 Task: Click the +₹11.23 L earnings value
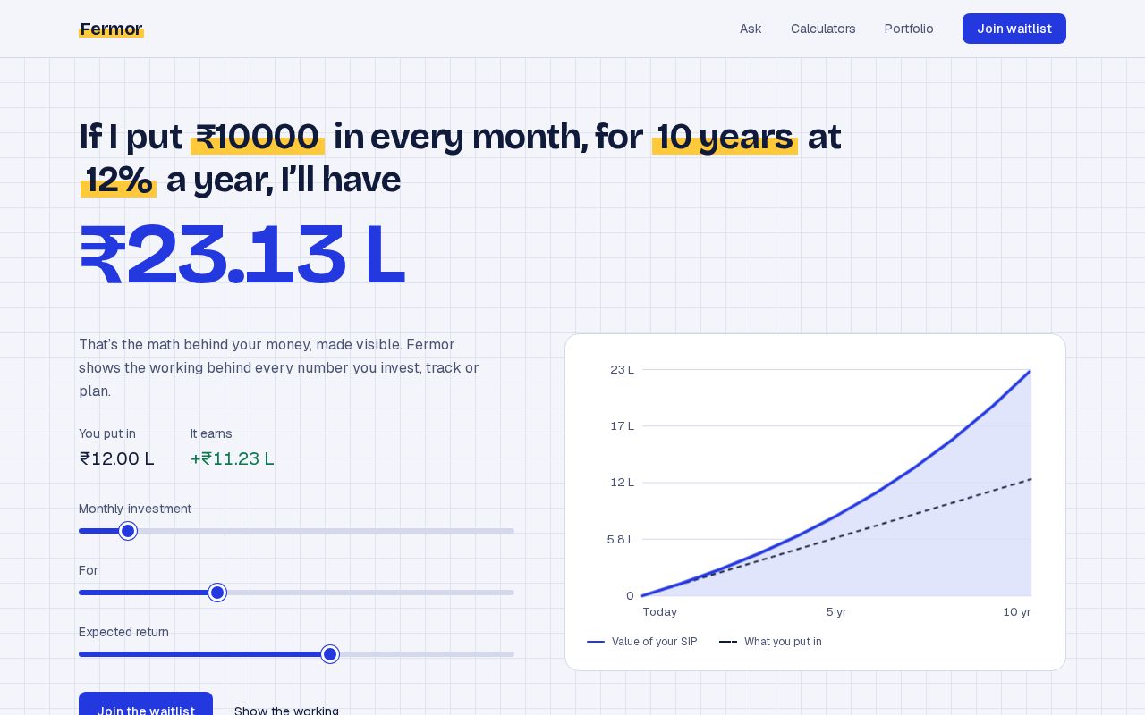point(233,458)
